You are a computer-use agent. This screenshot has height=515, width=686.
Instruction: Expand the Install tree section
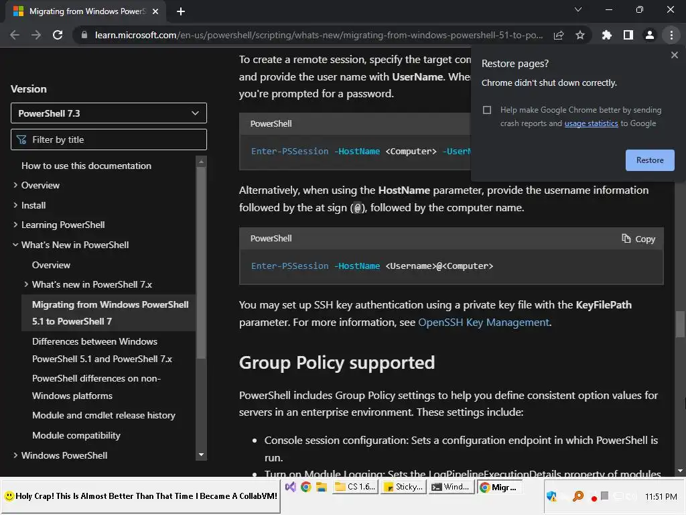[x=15, y=205]
